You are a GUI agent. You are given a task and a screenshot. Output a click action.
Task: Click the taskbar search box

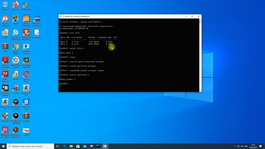click(30, 146)
